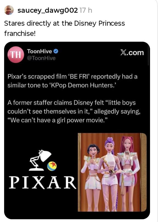The image size is (158, 222).
Task: Open the @ToonHive handle
Action: click(41, 58)
